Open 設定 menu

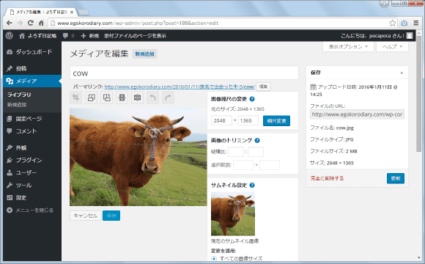[x=32, y=197]
